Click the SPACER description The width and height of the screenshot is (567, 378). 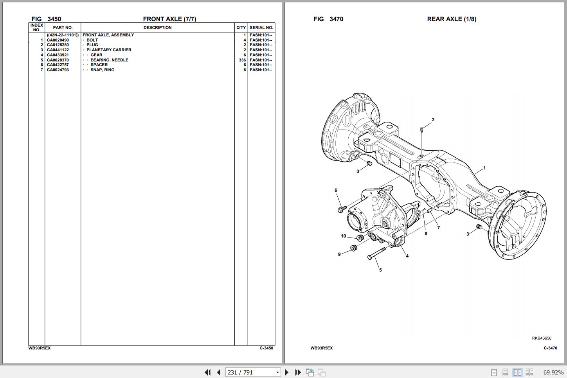pyautogui.click(x=99, y=65)
